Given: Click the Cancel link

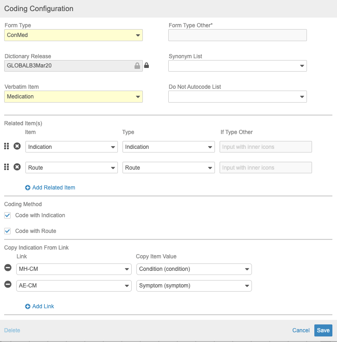Looking at the screenshot, I should coord(301,330).
